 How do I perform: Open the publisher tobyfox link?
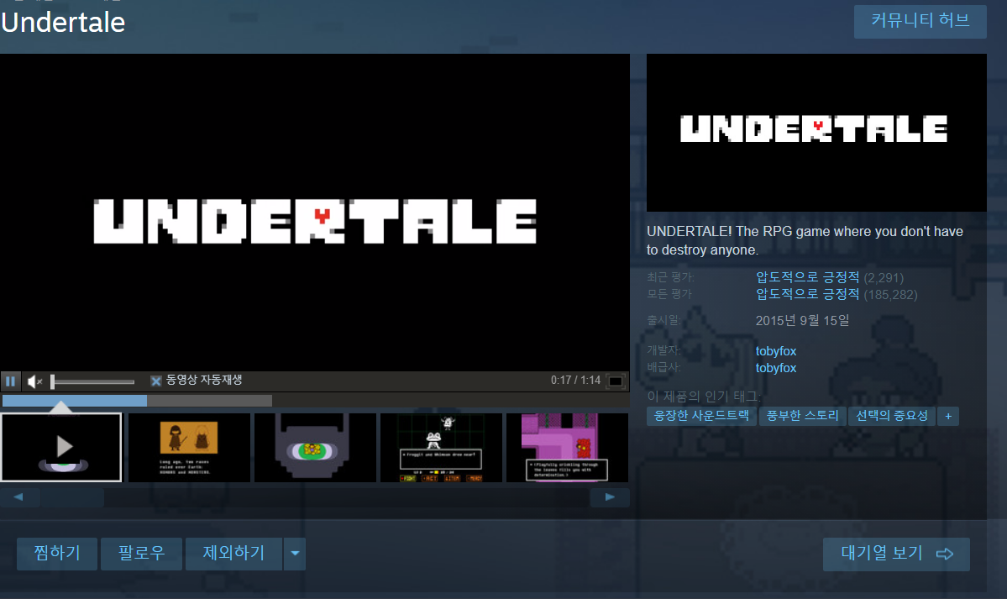click(x=776, y=368)
